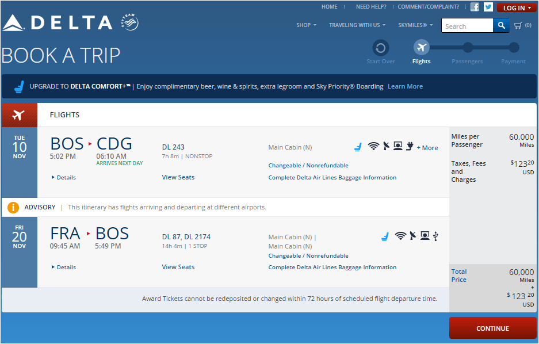Click into the Search input field
539x344 pixels.
[467, 26]
